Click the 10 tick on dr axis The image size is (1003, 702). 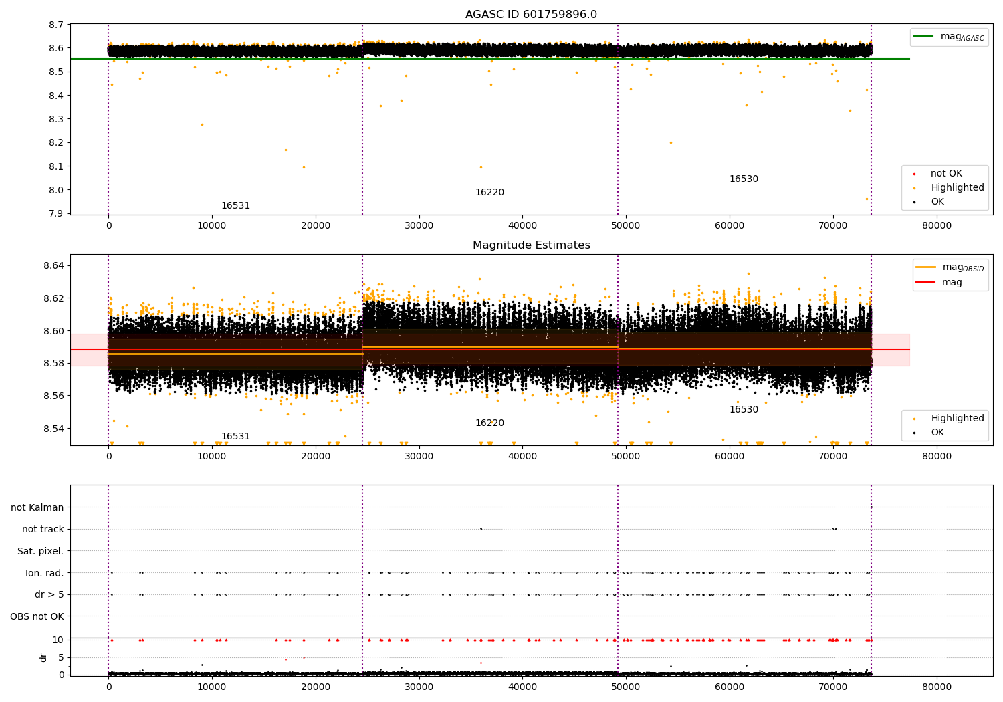click(x=58, y=640)
